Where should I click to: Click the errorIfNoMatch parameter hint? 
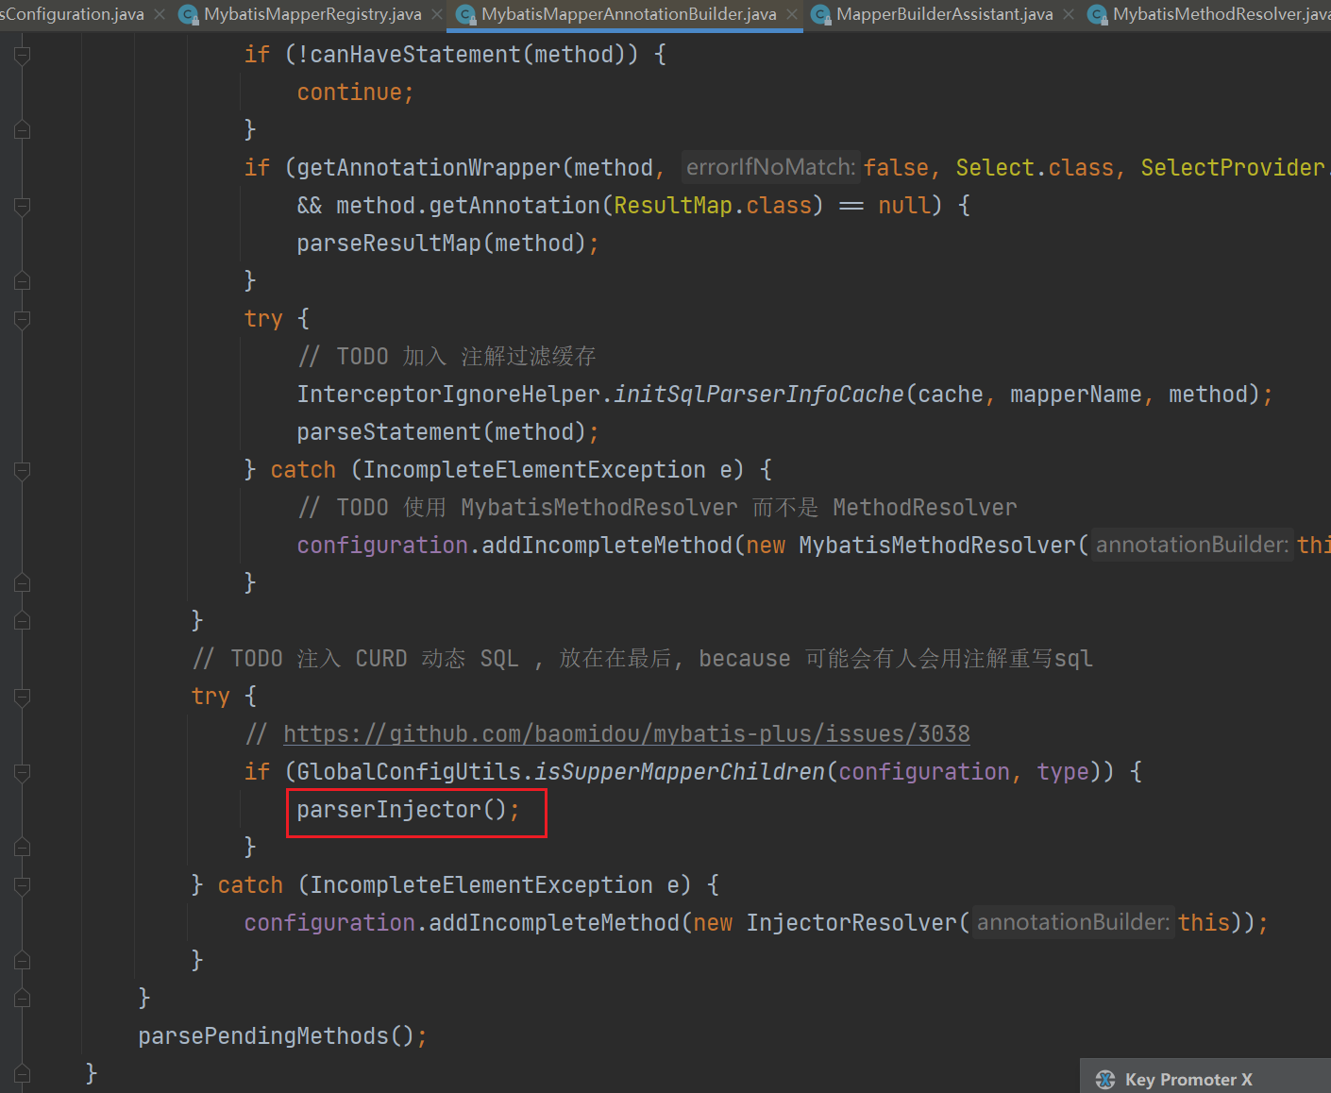(x=770, y=167)
